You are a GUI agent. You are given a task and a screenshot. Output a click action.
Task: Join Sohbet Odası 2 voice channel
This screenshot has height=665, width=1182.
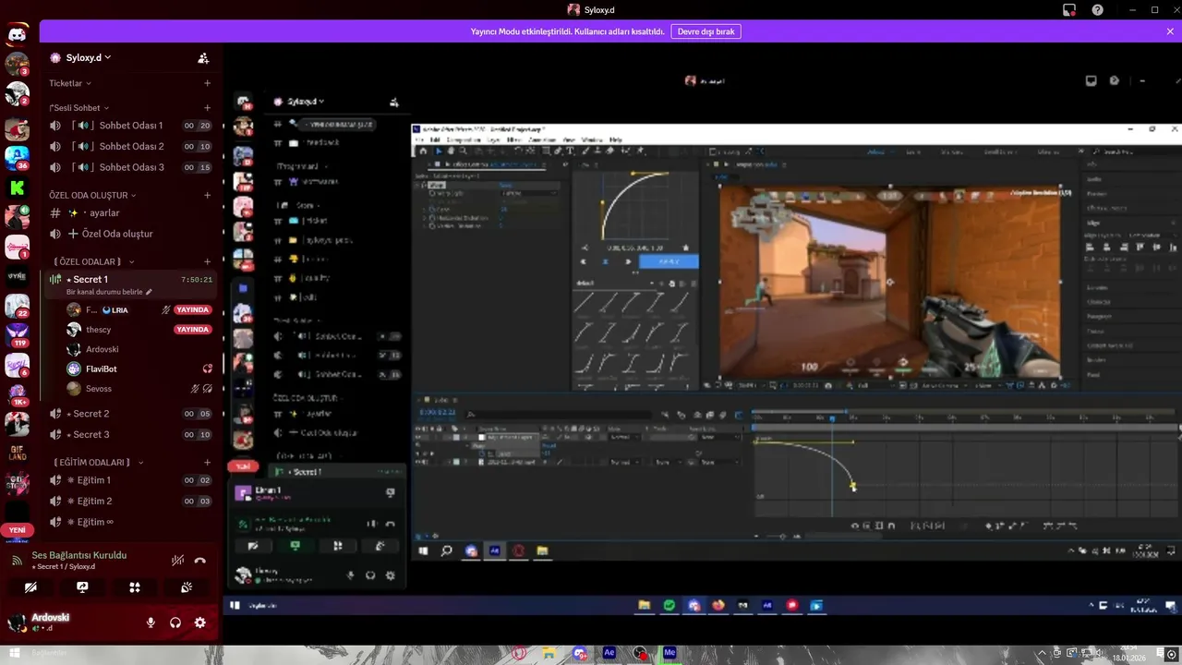point(130,146)
